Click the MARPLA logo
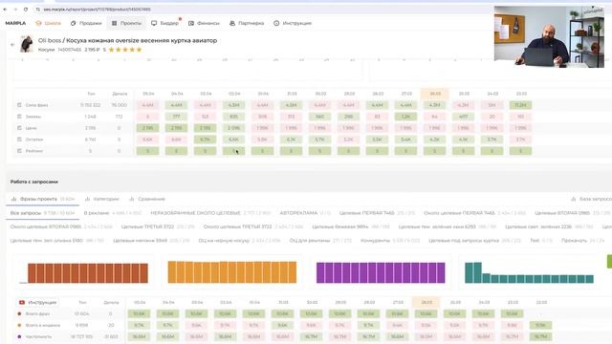 15,23
